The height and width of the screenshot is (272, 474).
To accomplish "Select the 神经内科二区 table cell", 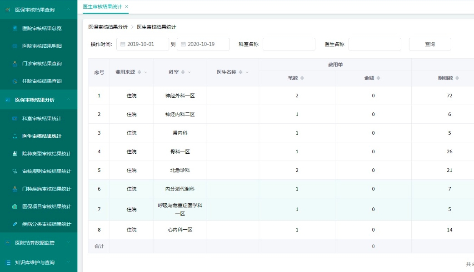I will point(180,114).
